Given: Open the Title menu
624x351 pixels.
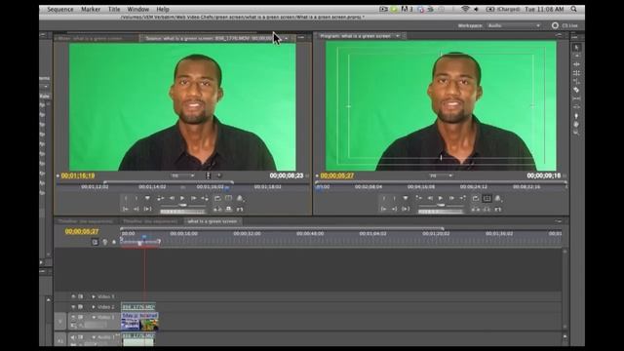Looking at the screenshot, I should (x=114, y=9).
